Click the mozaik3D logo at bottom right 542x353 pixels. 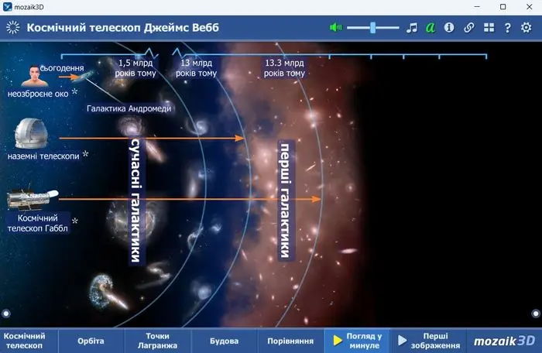tap(504, 341)
